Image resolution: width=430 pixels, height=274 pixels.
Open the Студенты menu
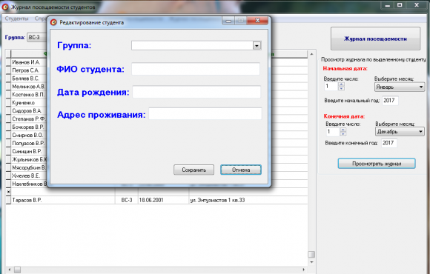click(x=16, y=19)
